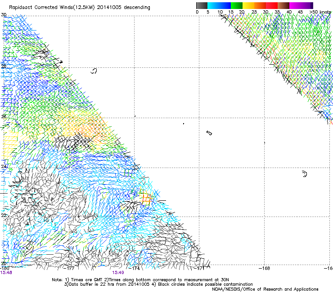Click the latitude label '28'
The image size is (333, 292).
[x=4, y=66]
